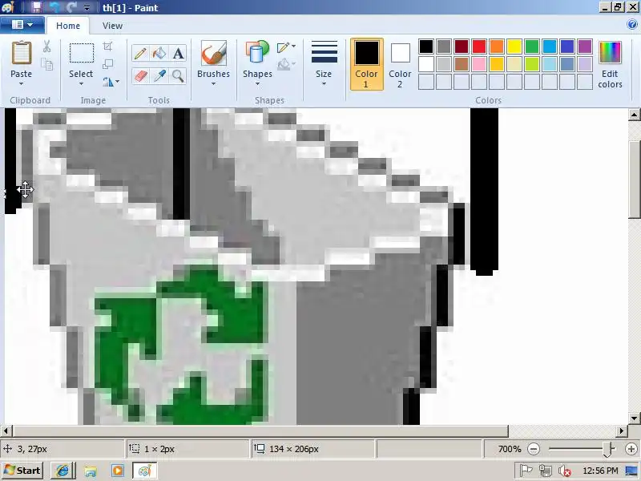Click the Shapes gallery icon
Viewport: 641px width, 481px height.
pyautogui.click(x=257, y=52)
